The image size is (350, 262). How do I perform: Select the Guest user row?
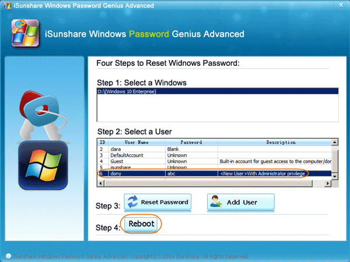coord(214,161)
